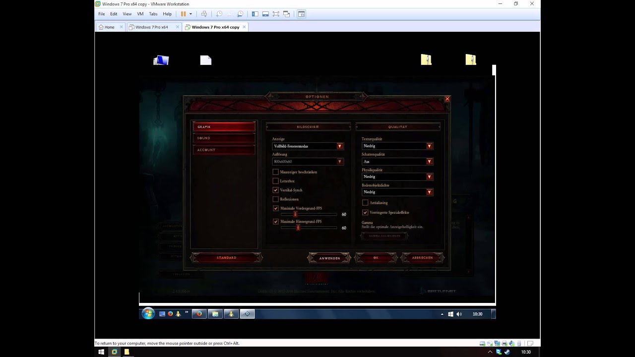
Task: Toggle the thumbnail bar view icon
Action: tap(265, 14)
